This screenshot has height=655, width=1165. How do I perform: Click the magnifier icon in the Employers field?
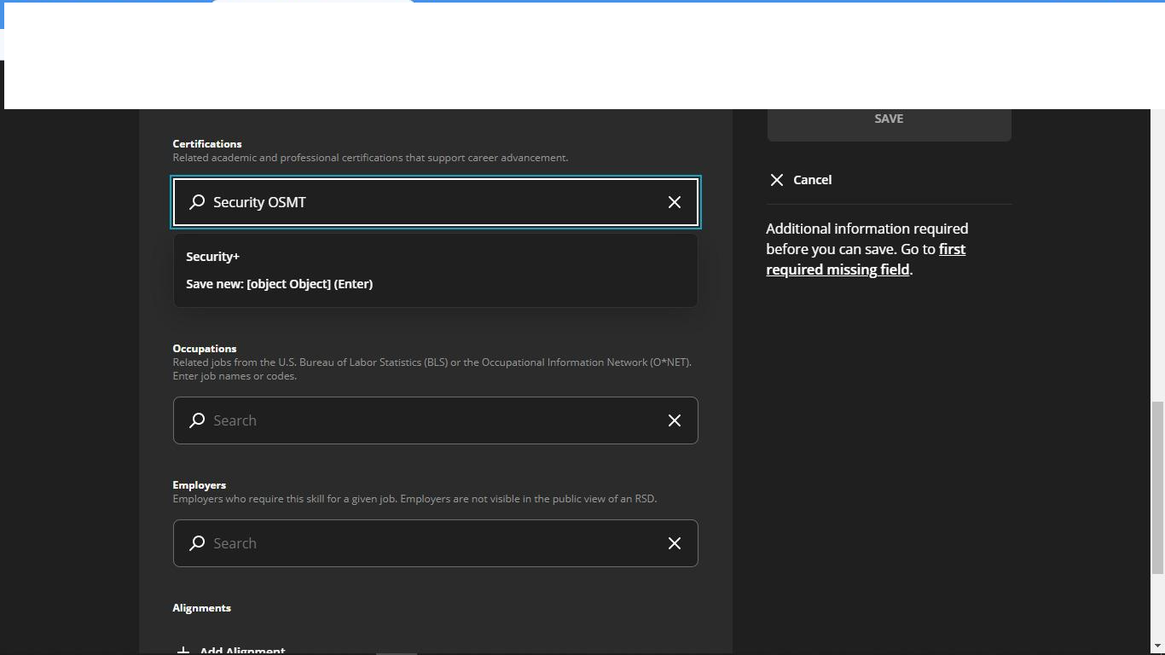(196, 543)
